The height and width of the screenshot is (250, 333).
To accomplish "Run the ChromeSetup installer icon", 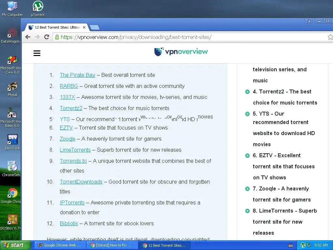I will [x=11, y=169].
